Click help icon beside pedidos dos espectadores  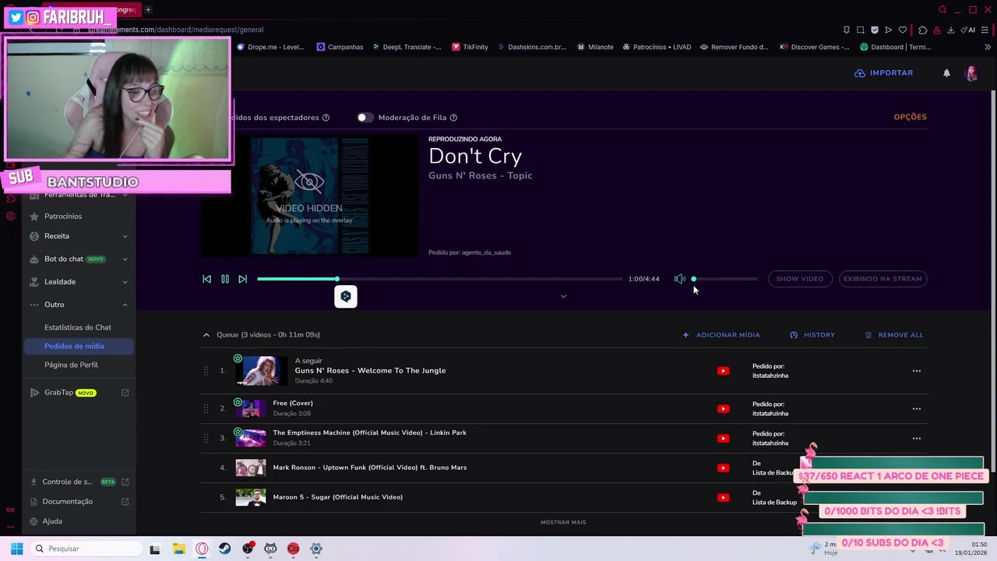326,118
